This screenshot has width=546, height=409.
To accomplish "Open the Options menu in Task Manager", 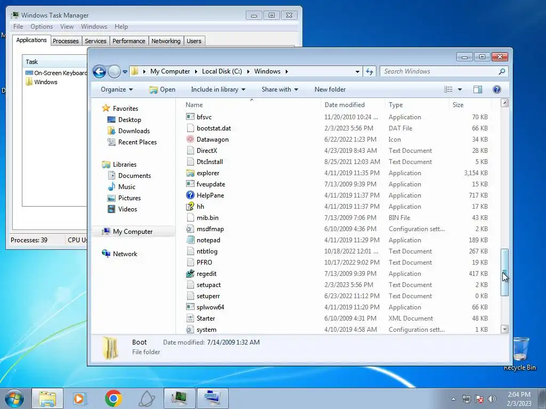I will (x=42, y=27).
